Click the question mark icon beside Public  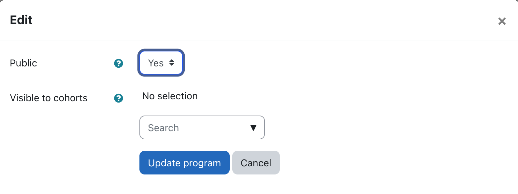119,63
